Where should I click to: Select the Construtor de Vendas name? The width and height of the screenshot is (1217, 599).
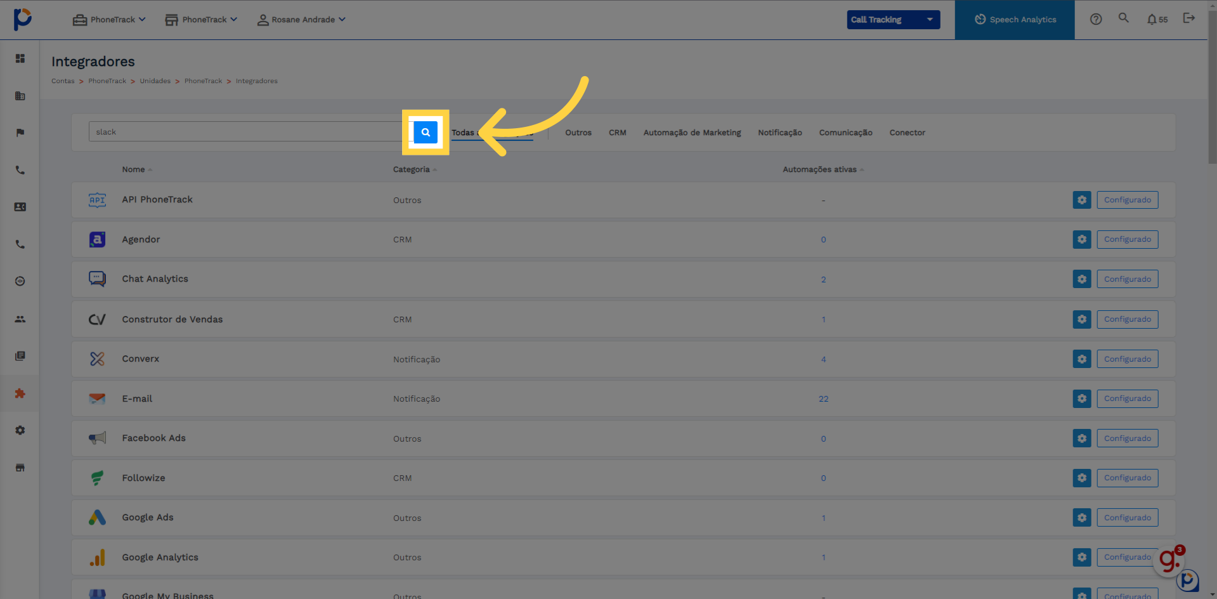point(172,319)
